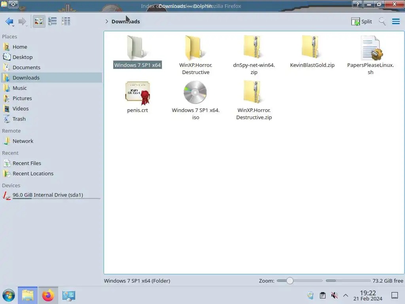Open Pictures in Places panel
Screen dimensions: 405x304
51,99
